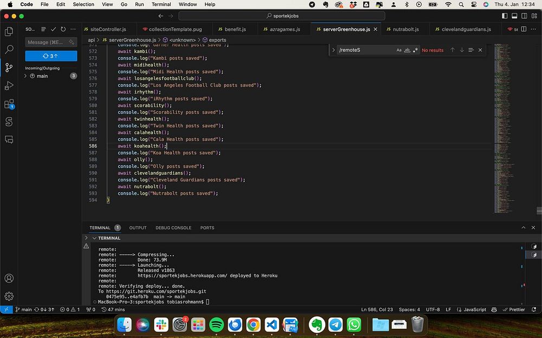
Task: Click the commit checkmark icon
Action: pos(53,29)
